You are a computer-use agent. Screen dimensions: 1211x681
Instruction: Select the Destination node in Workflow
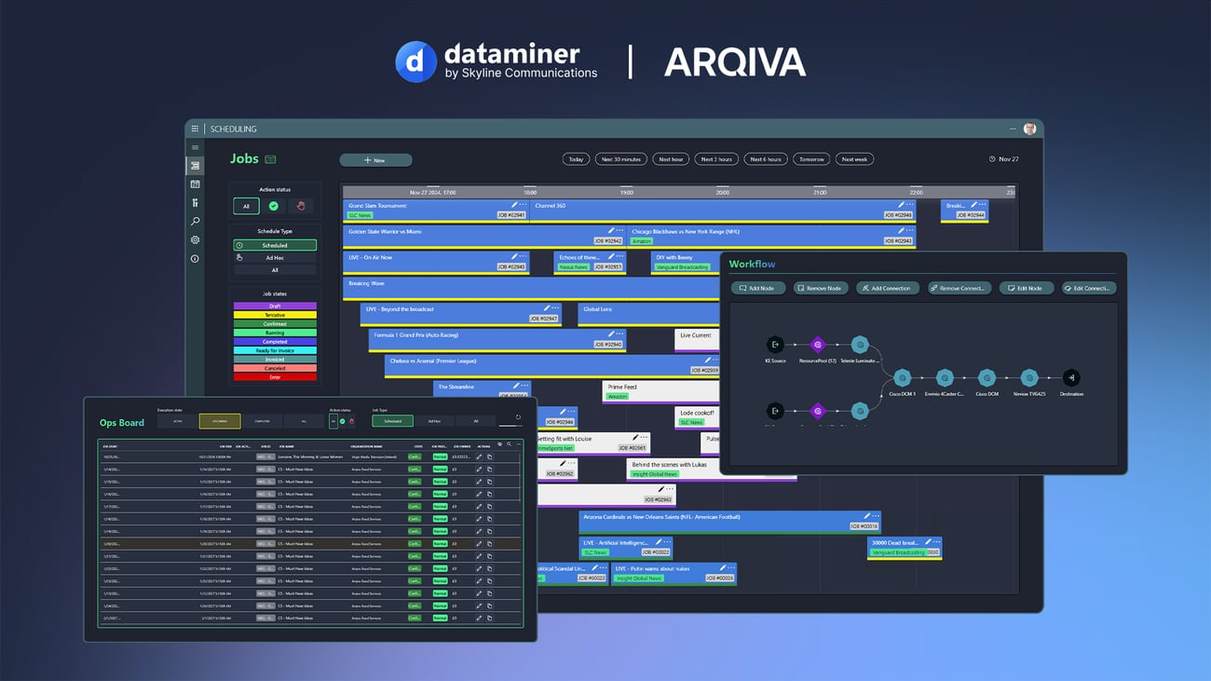[1071, 377]
